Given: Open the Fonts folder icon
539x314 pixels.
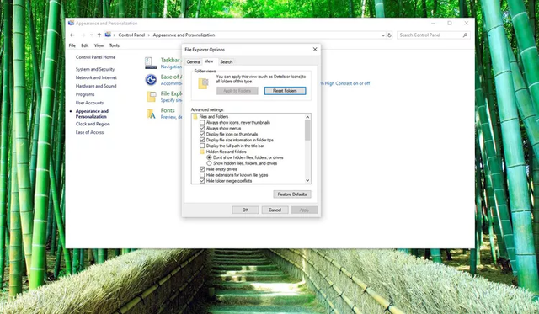Looking at the screenshot, I should pyautogui.click(x=152, y=114).
